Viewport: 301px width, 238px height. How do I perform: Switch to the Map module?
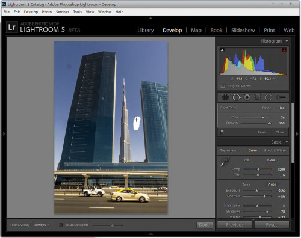196,30
